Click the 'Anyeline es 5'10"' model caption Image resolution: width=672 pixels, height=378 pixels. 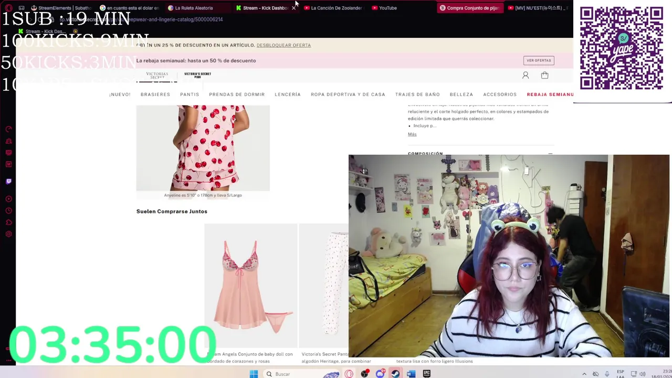pos(203,195)
